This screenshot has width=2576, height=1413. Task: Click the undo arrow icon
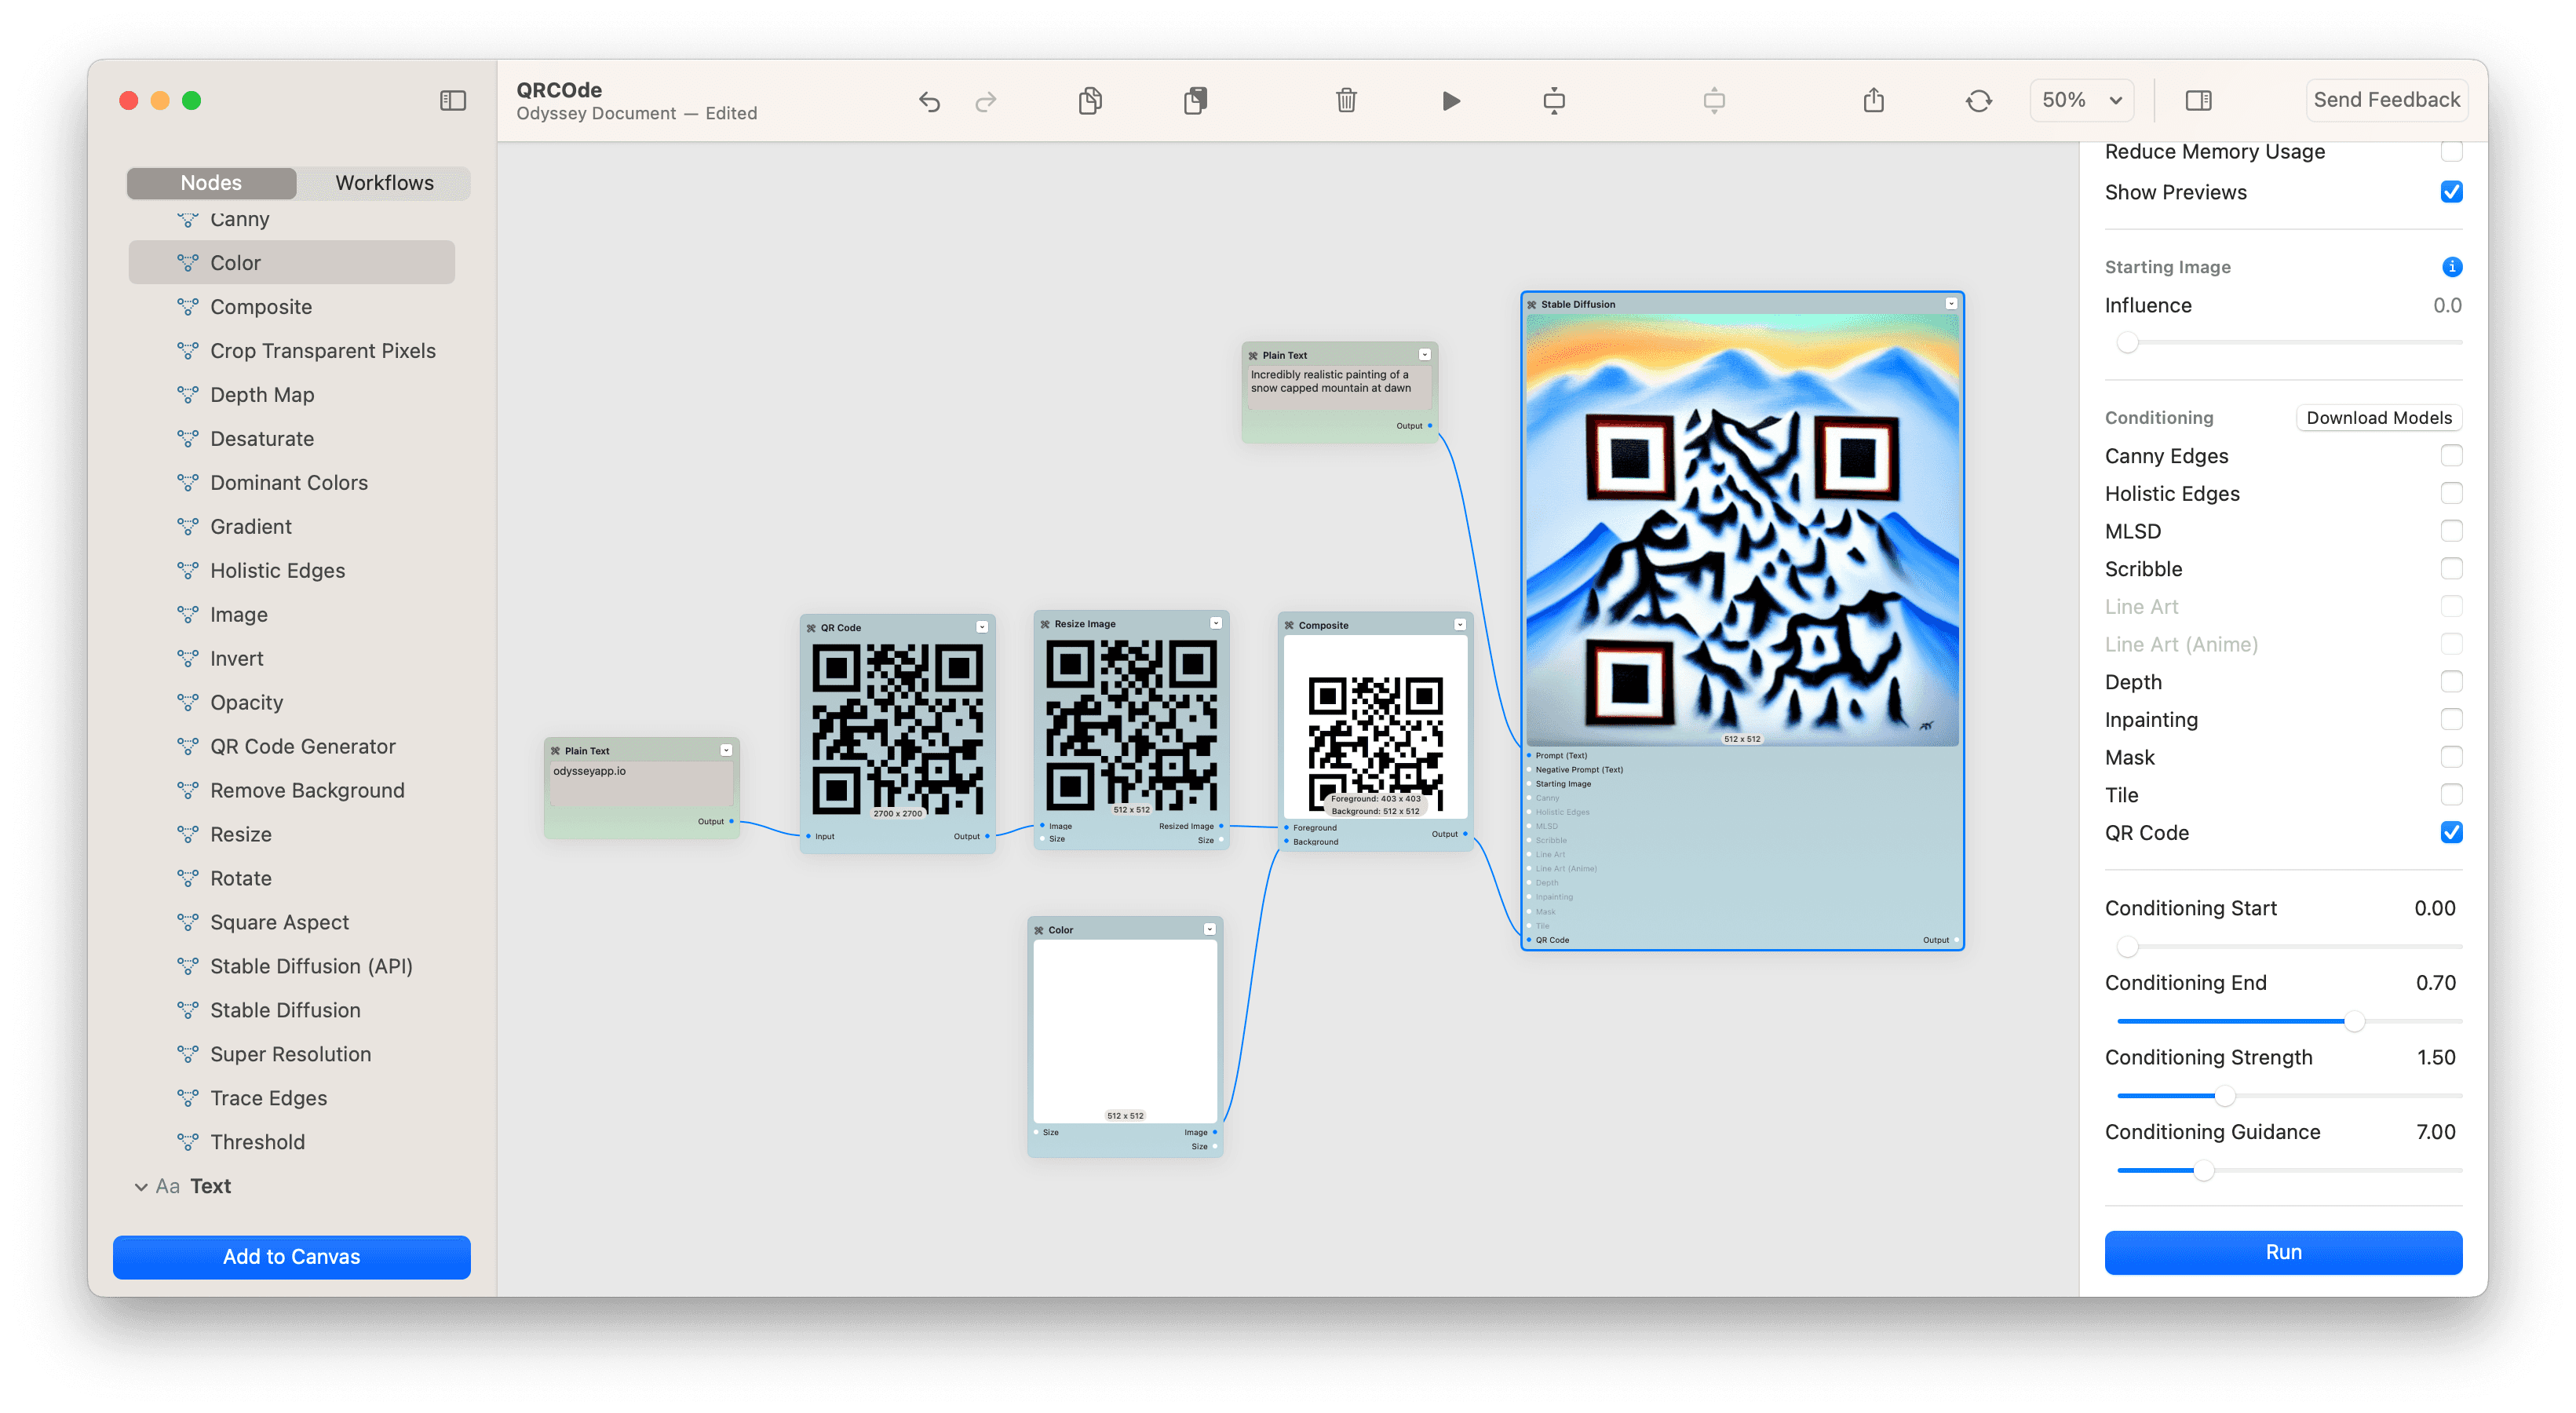tap(929, 101)
